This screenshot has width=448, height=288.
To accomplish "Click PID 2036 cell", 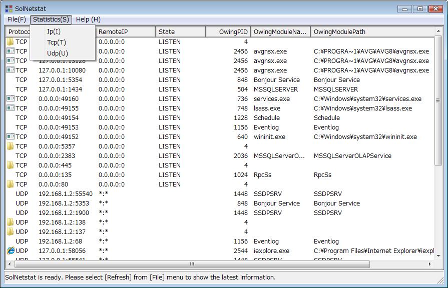I will (x=241, y=155).
